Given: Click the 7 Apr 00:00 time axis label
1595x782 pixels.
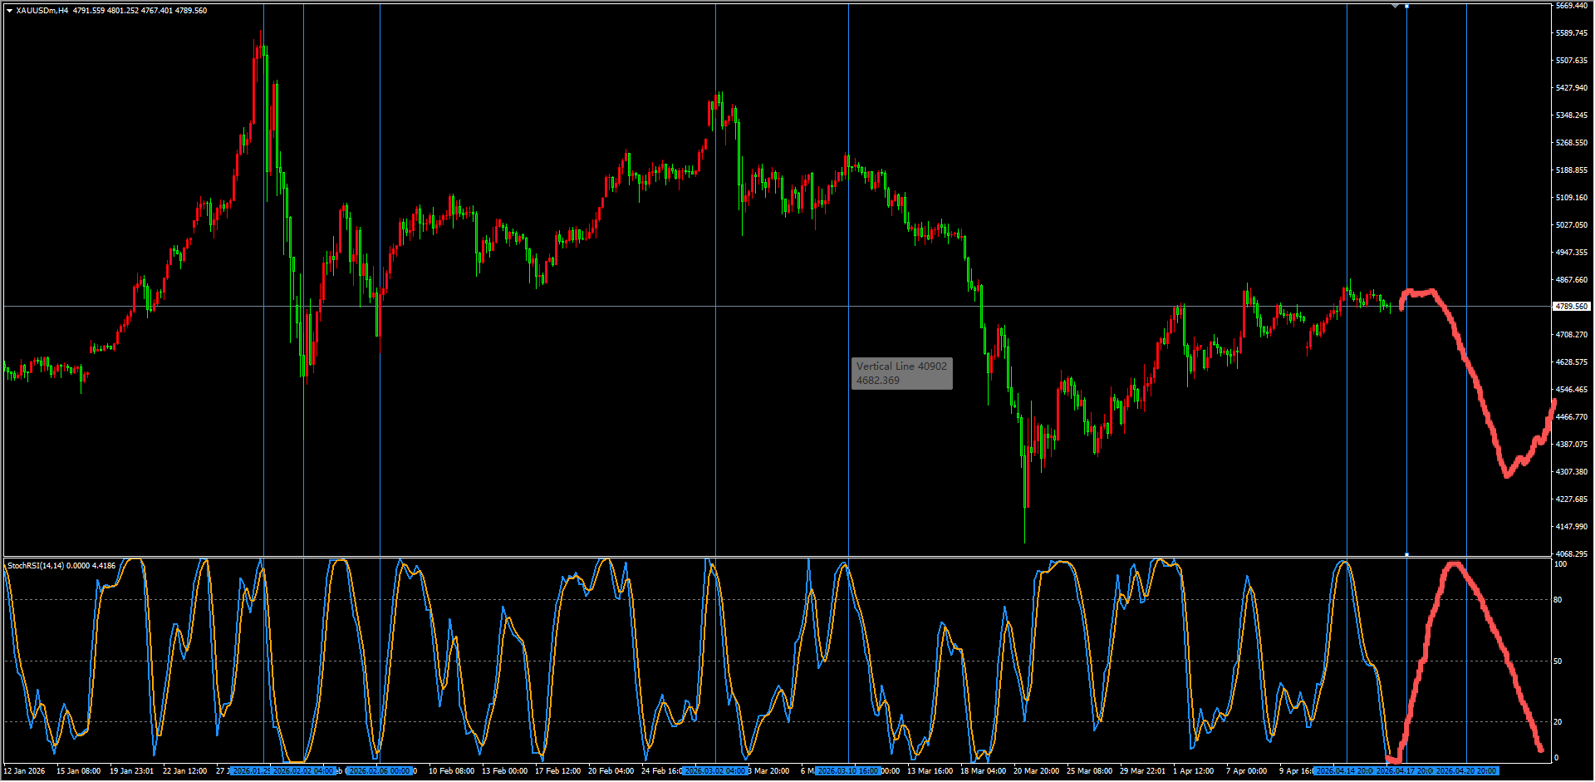Looking at the screenshot, I should (1247, 771).
